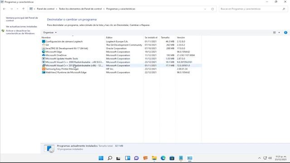Image resolution: width=290 pixels, height=163 pixels.
Task: Click version 21.230.1107.0004 of OneDrive
Action: click(186, 55)
